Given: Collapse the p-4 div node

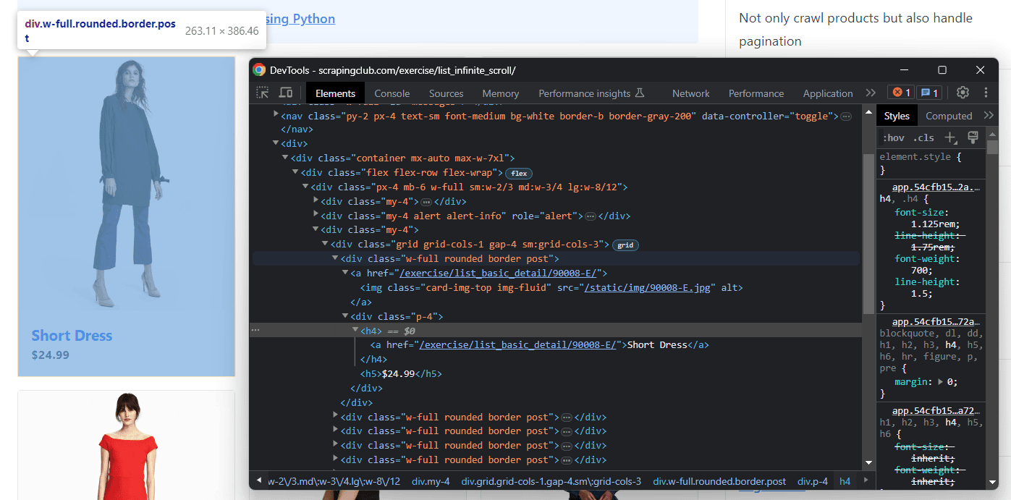Looking at the screenshot, I should coord(345,316).
